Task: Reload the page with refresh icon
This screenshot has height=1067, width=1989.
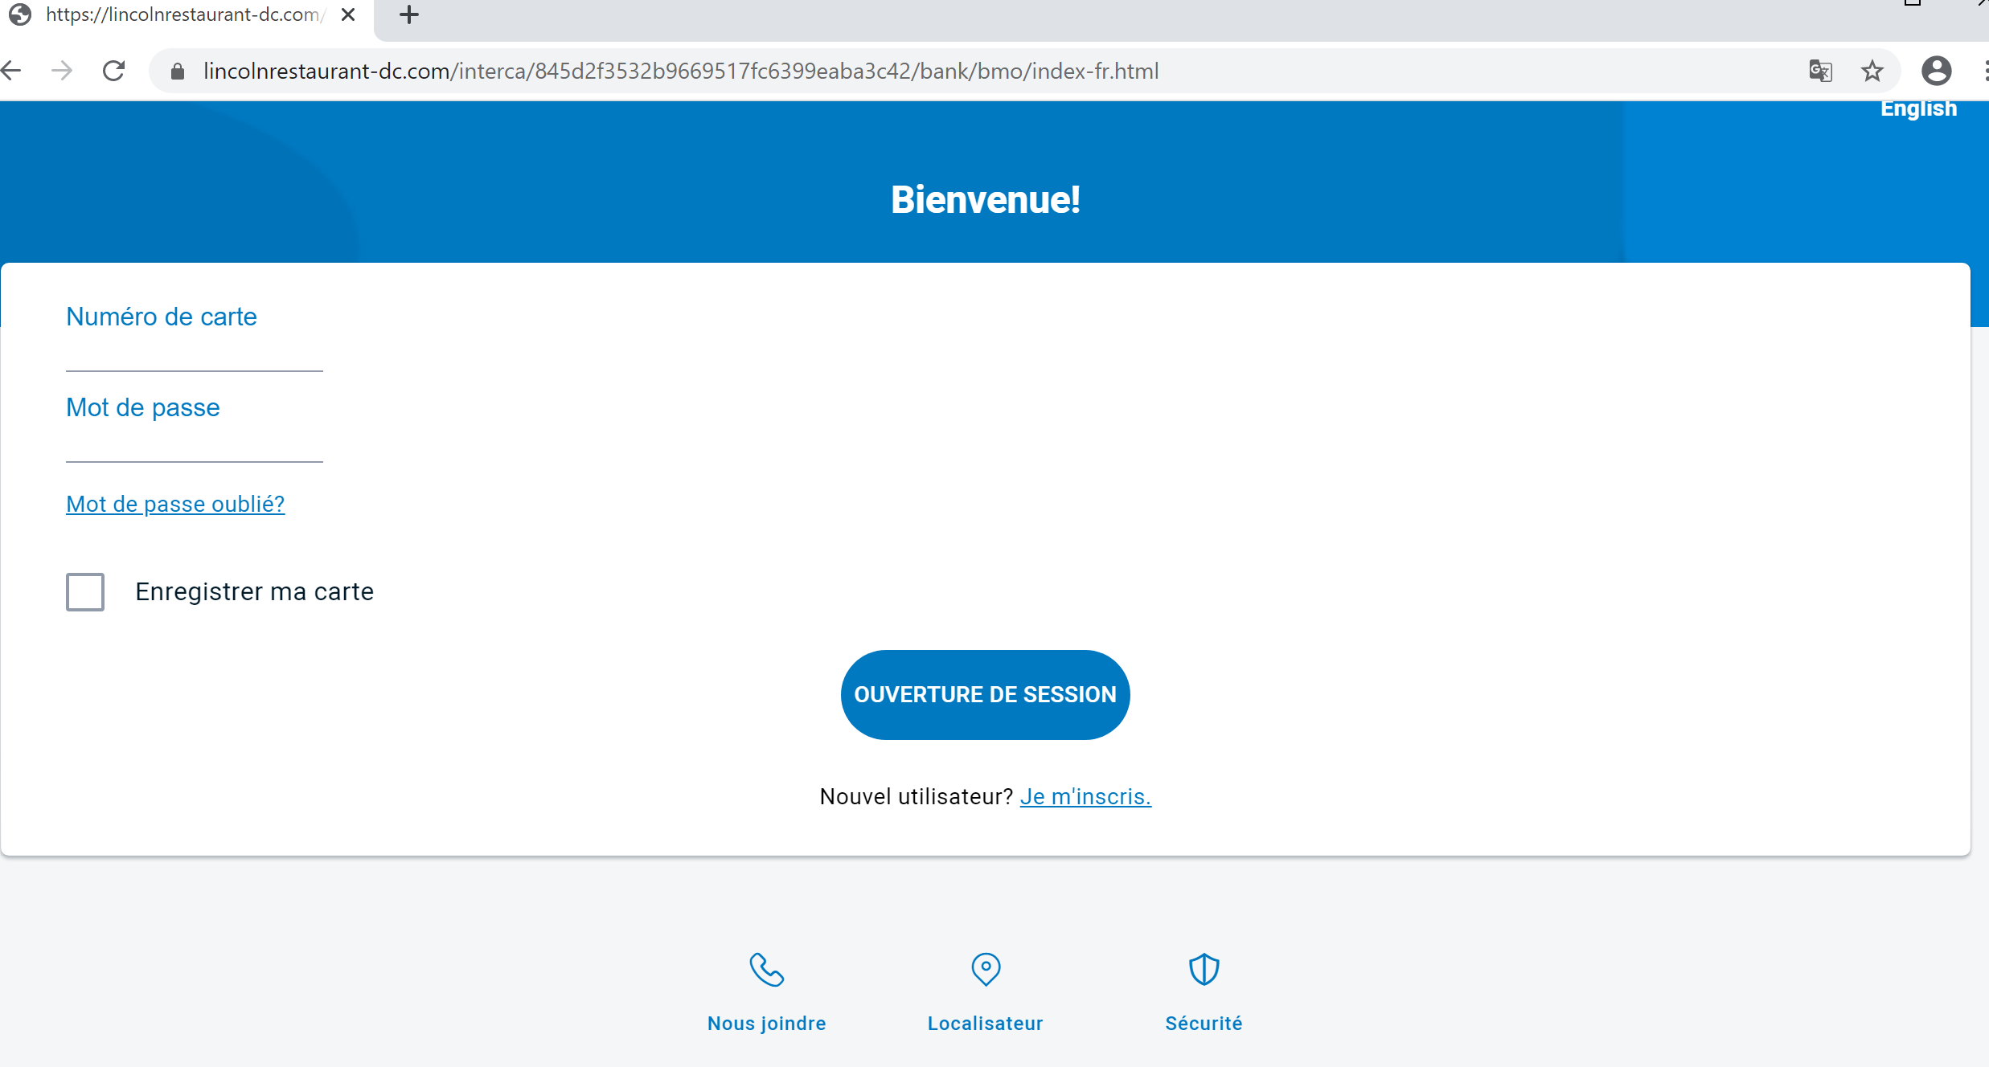Action: pyautogui.click(x=114, y=72)
